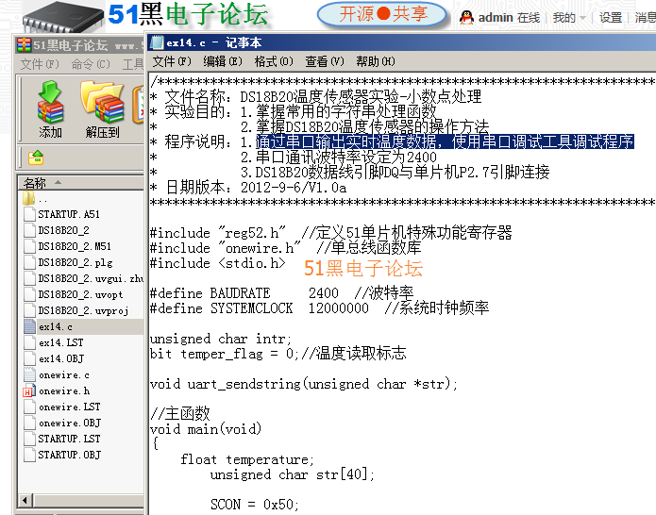656x515 pixels.
Task: Click the QQ penguin icon beside admin
Action: point(466,17)
